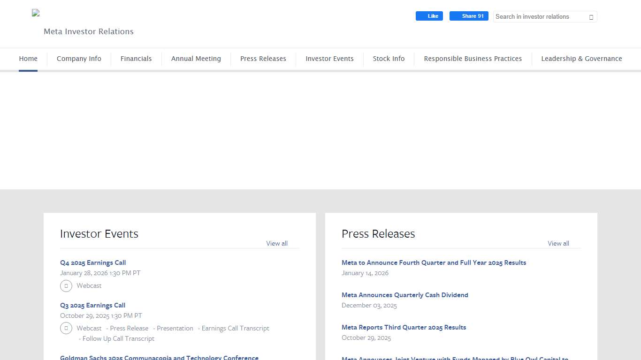This screenshot has width=641, height=360.
Task: View all Investor Events
Action: click(277, 243)
